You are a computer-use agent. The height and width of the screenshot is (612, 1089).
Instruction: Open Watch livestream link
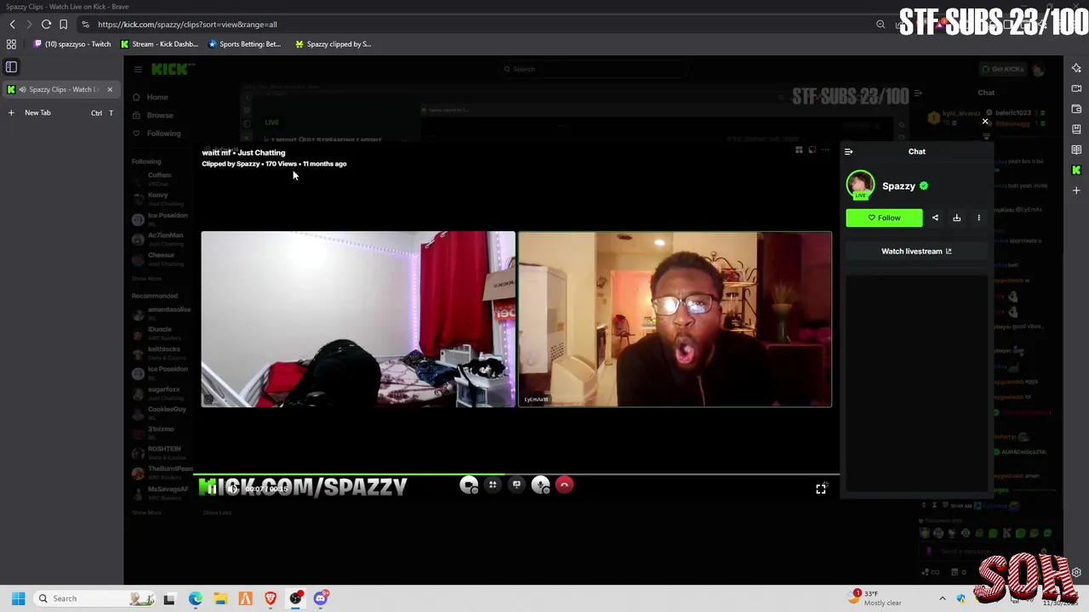[916, 252]
